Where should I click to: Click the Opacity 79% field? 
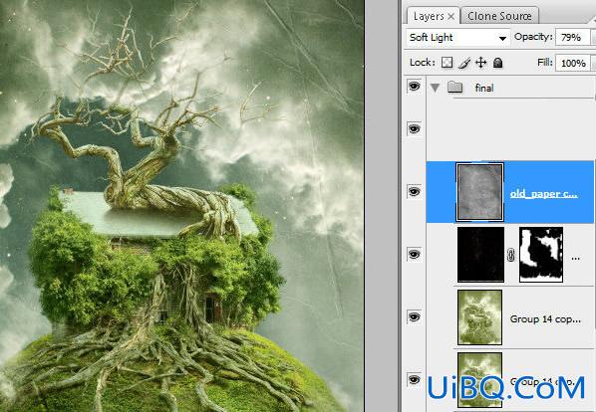click(x=572, y=38)
